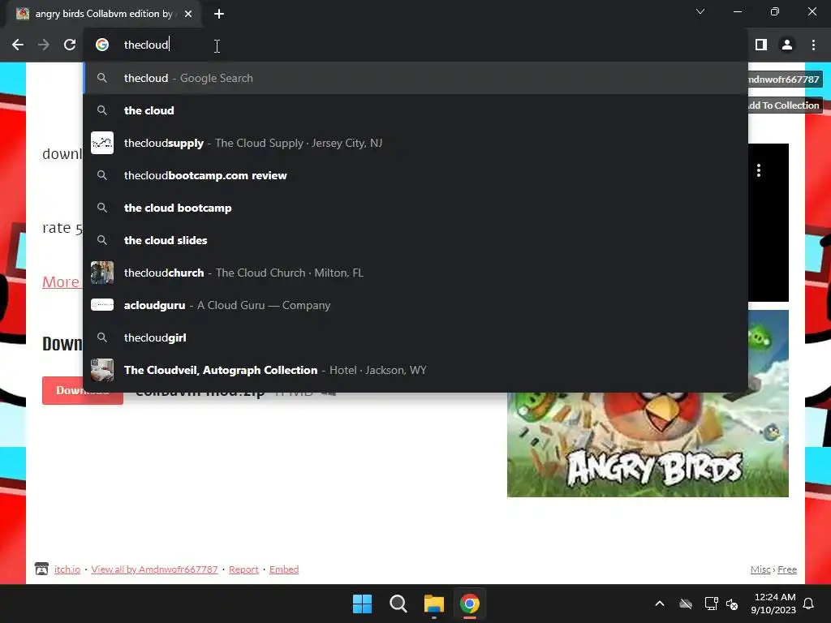Click the red Download button
The width and height of the screenshot is (831, 623).
coord(83,391)
